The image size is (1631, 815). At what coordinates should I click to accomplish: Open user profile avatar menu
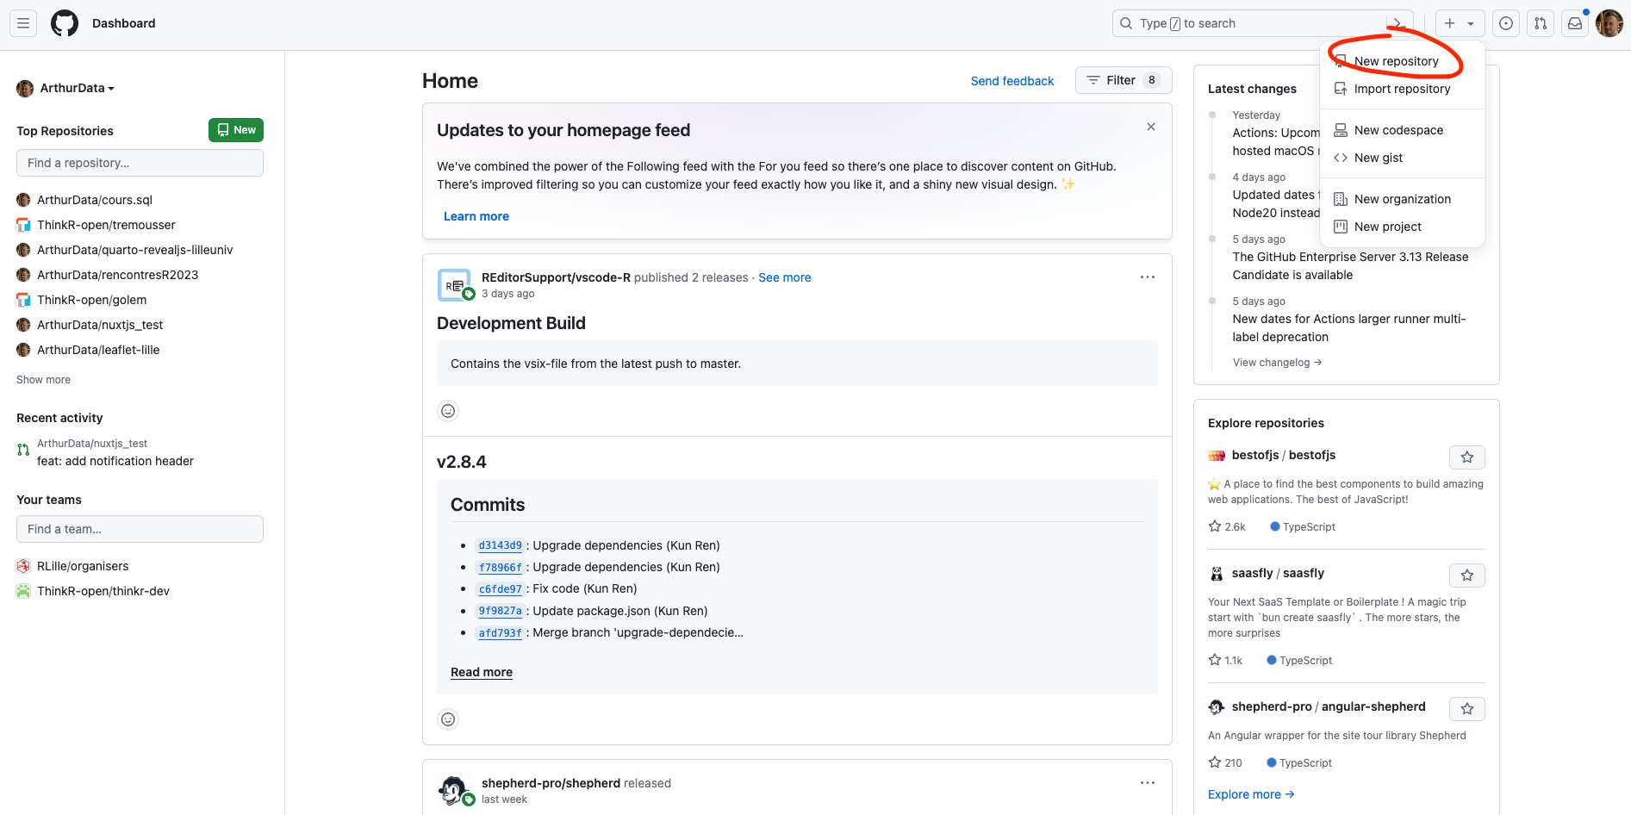(1609, 23)
